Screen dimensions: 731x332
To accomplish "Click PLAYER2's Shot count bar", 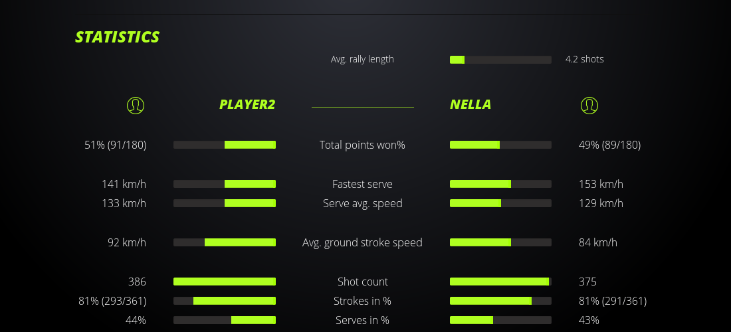I will tap(225, 282).
